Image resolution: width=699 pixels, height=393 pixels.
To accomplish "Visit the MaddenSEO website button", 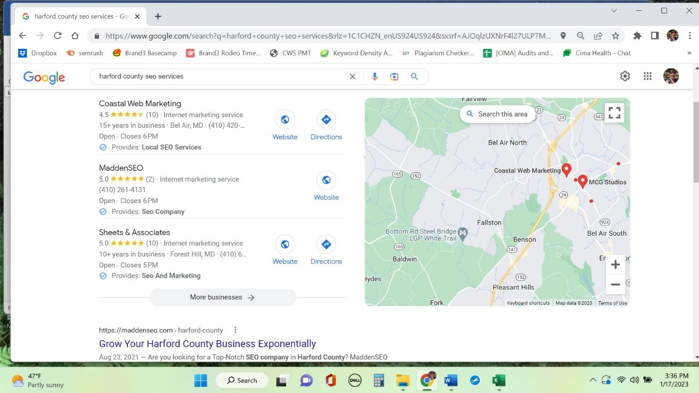I will click(x=326, y=186).
